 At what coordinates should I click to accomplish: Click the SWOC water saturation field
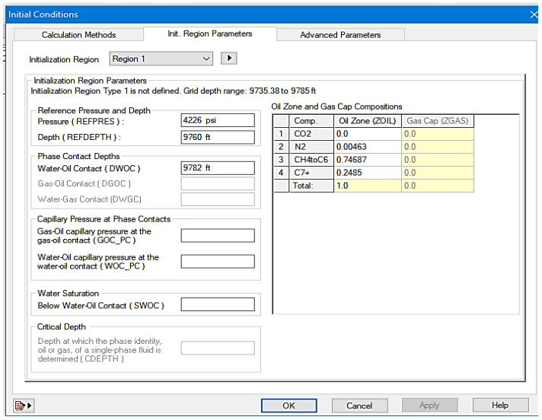click(217, 305)
